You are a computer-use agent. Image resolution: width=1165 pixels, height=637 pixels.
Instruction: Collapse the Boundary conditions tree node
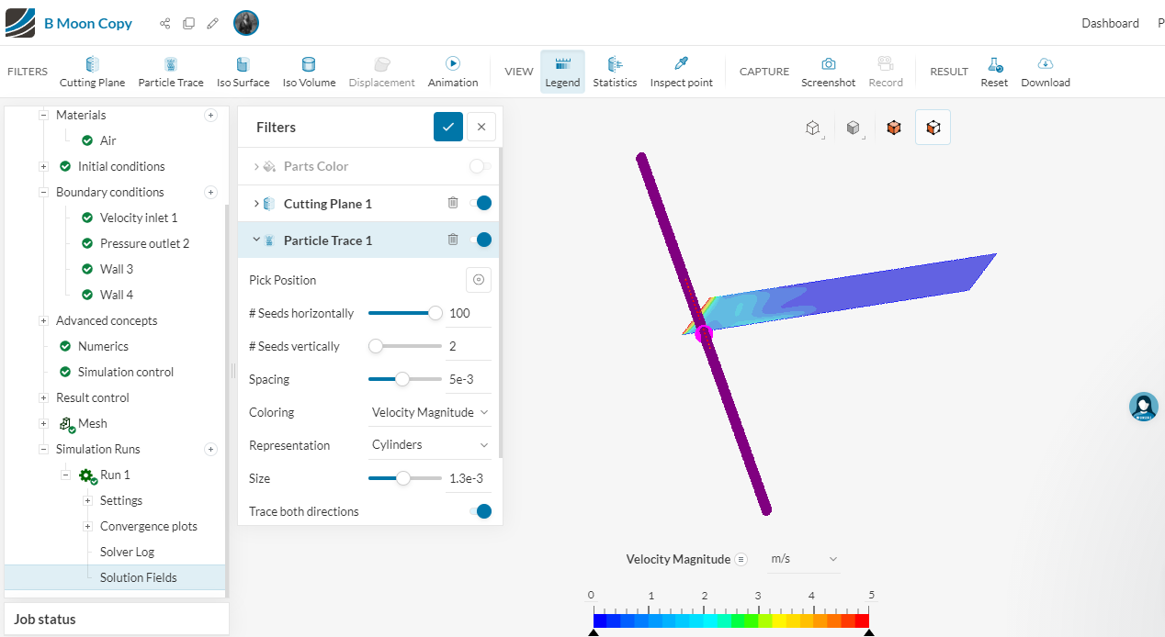click(43, 192)
